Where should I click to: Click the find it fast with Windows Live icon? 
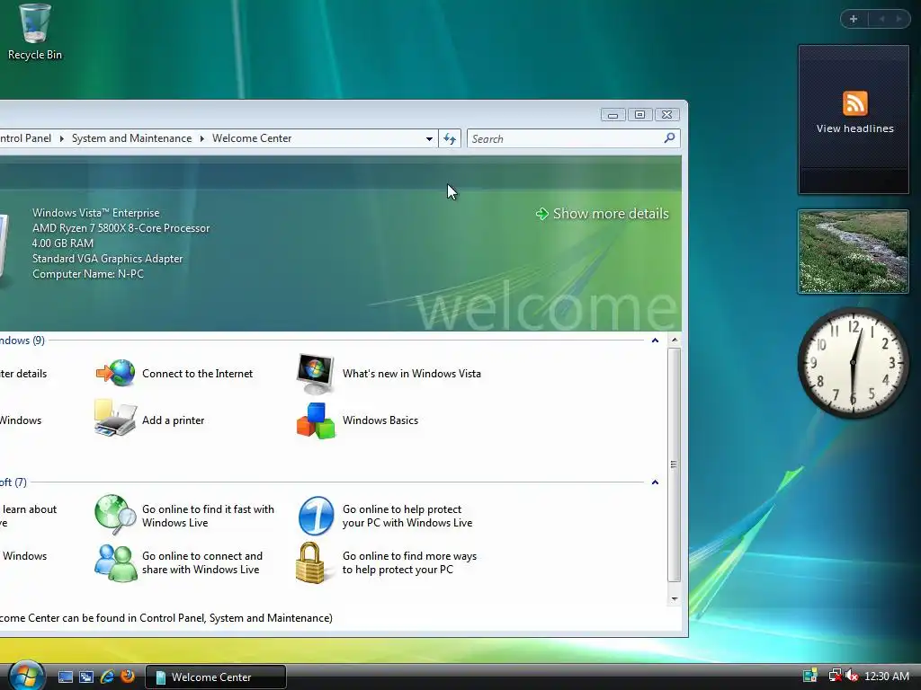click(x=116, y=515)
